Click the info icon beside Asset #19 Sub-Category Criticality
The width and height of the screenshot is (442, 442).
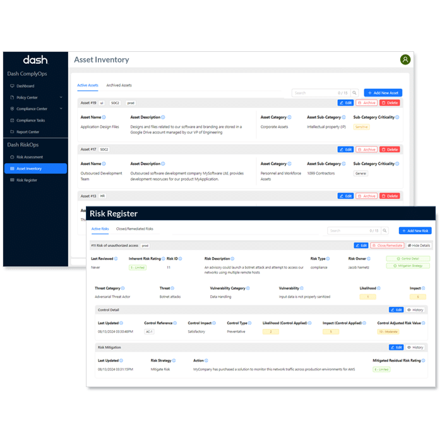[x=397, y=117]
